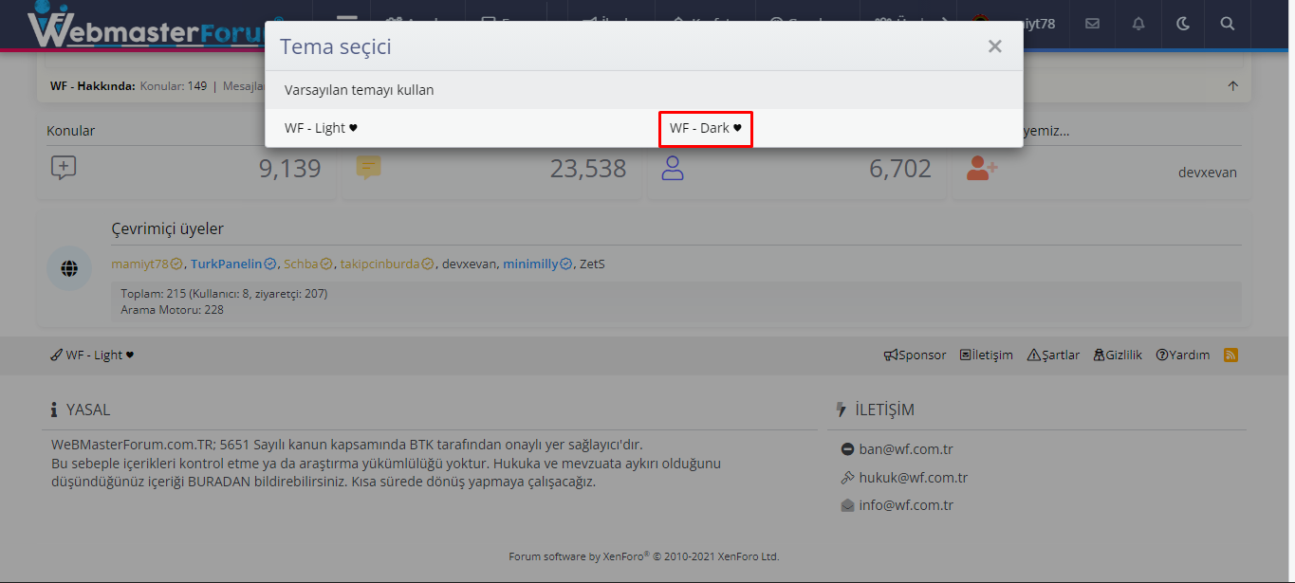Open the notifications bell icon
The width and height of the screenshot is (1295, 583).
click(x=1138, y=24)
